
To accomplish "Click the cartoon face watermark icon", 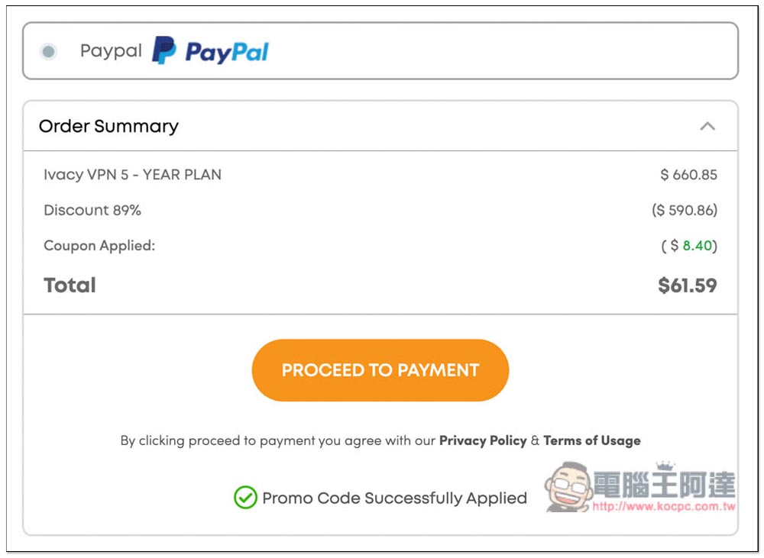I will pyautogui.click(x=568, y=487).
